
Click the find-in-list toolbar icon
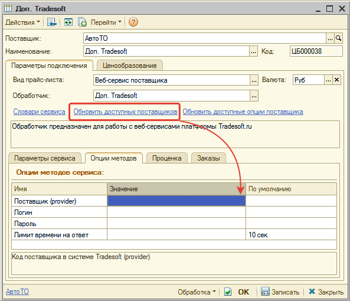tap(52, 22)
